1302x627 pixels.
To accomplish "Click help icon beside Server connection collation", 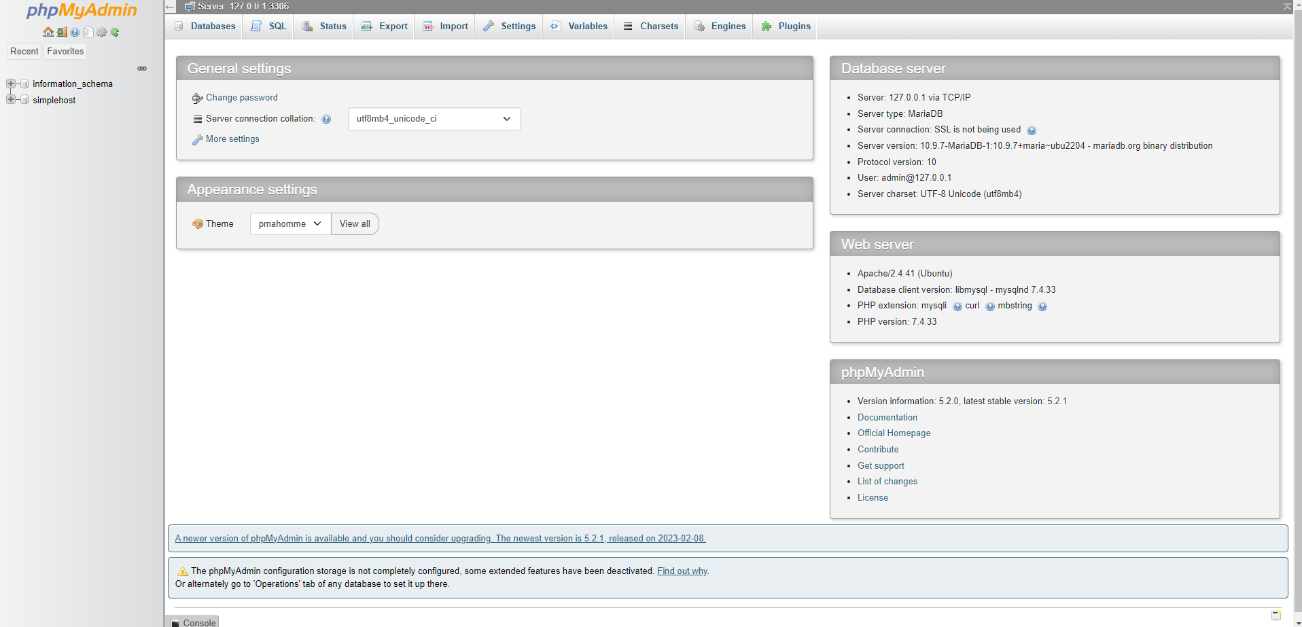I will pyautogui.click(x=327, y=119).
